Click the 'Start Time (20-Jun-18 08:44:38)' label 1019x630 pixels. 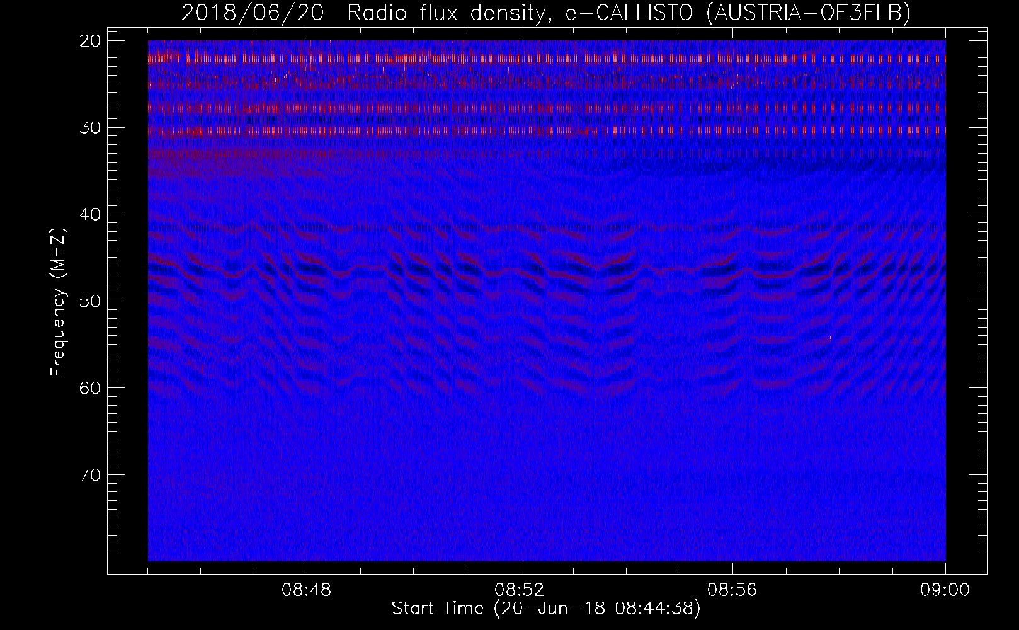point(546,609)
